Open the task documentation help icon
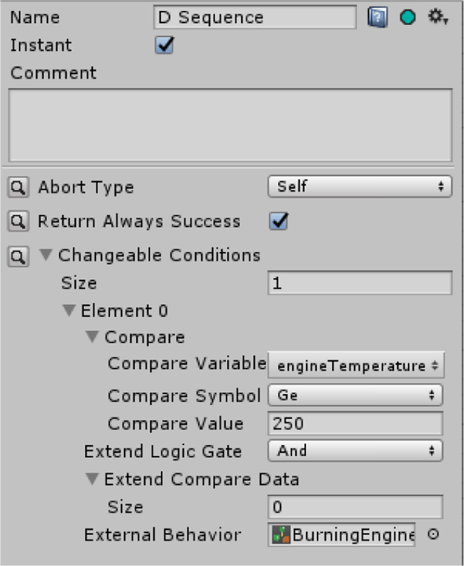Viewport: 464px width, 566px height. pyautogui.click(x=378, y=17)
